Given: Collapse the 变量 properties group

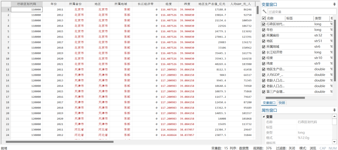Looking at the screenshot, I should pyautogui.click(x=264, y=117).
